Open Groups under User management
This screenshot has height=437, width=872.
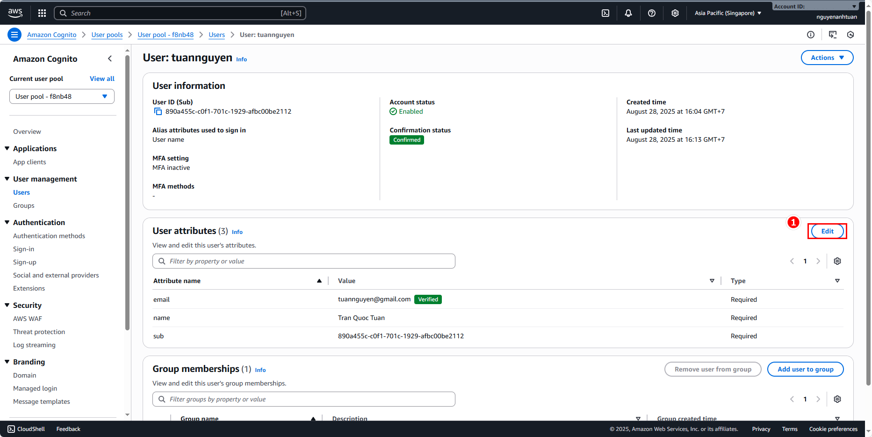tap(24, 205)
